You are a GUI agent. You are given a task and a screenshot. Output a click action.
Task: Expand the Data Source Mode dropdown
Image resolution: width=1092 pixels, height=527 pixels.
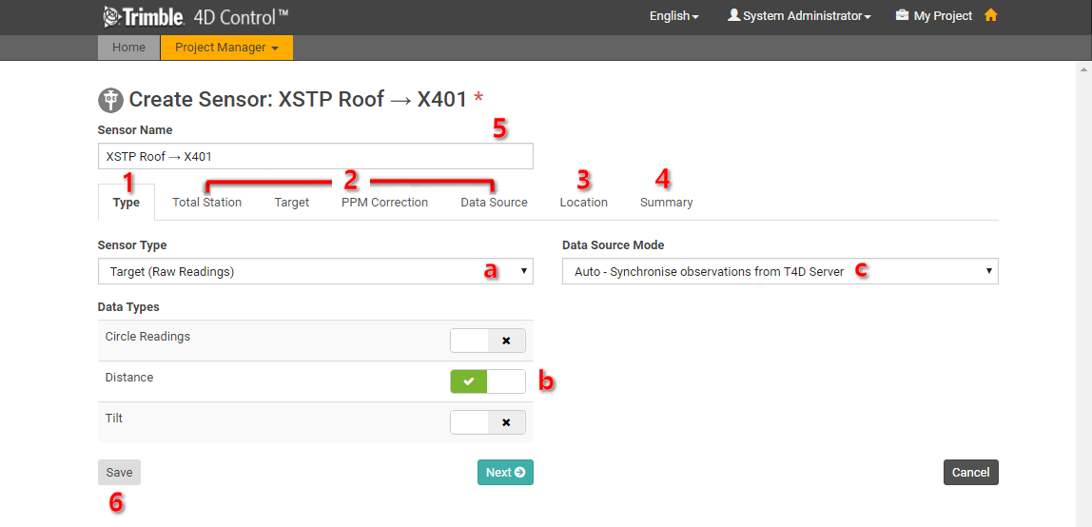click(x=780, y=271)
